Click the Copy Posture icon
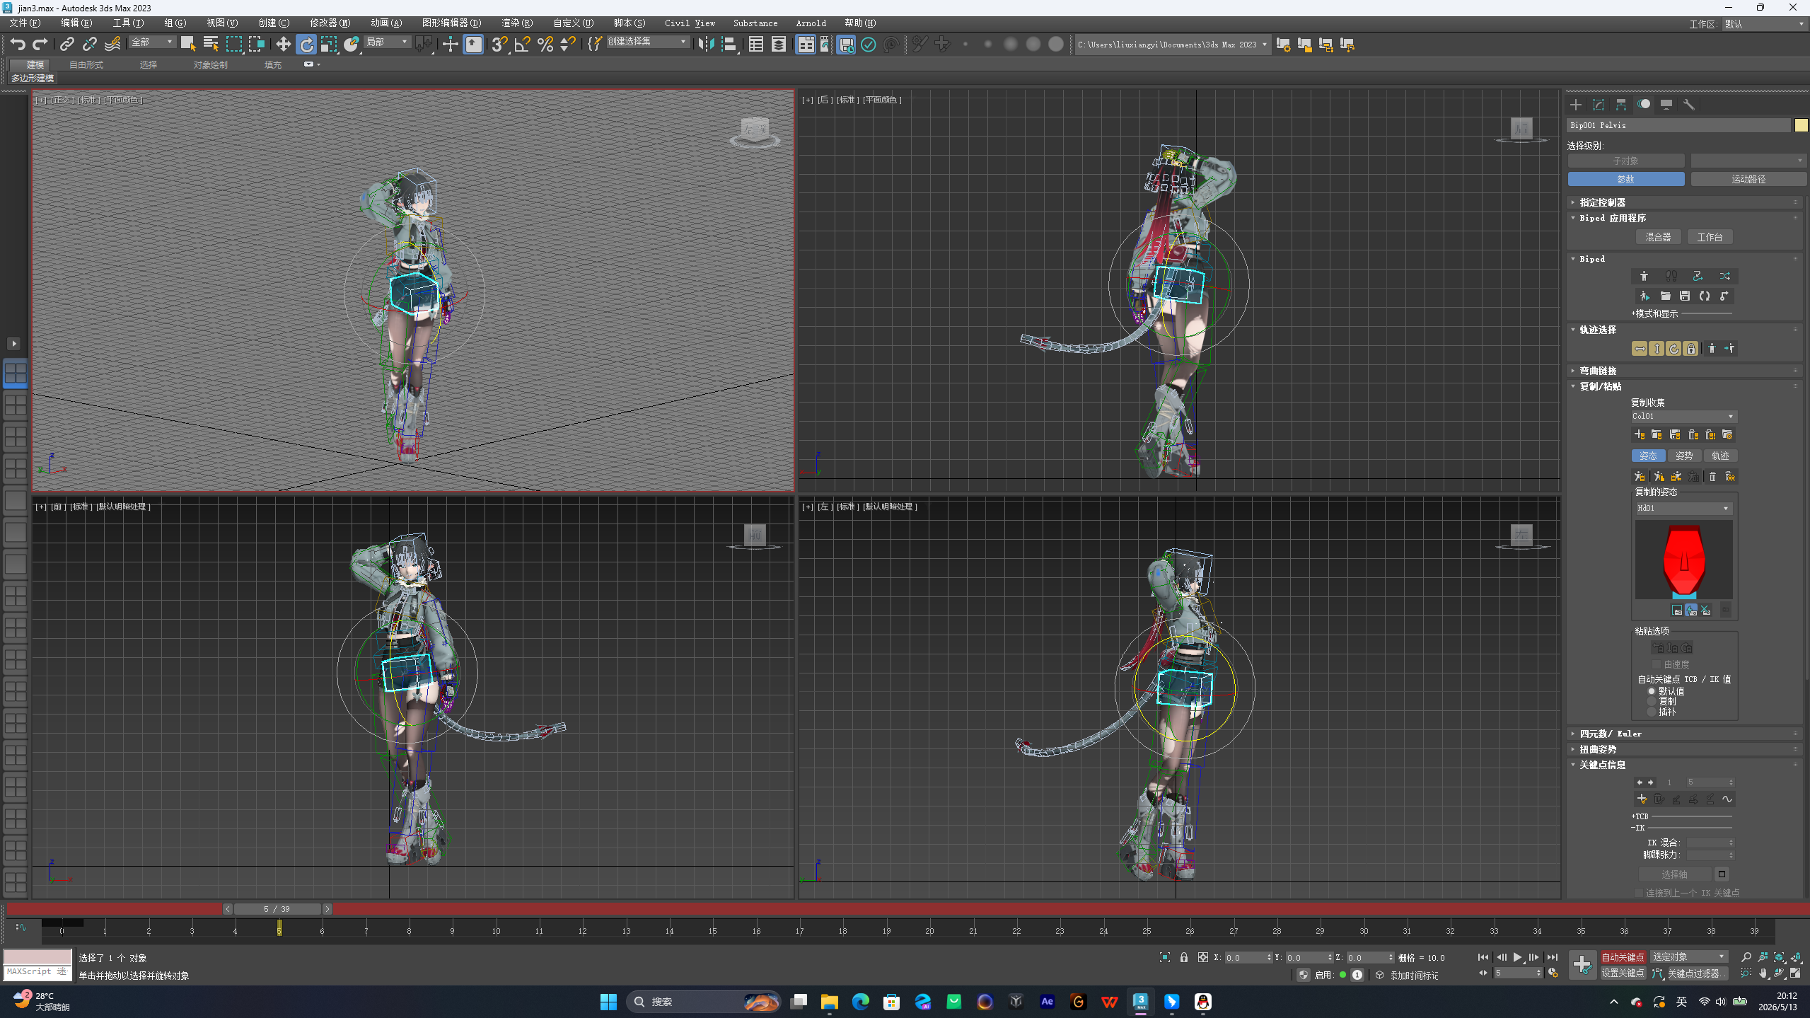Screen dimensions: 1810x1018 [x=1640, y=477]
